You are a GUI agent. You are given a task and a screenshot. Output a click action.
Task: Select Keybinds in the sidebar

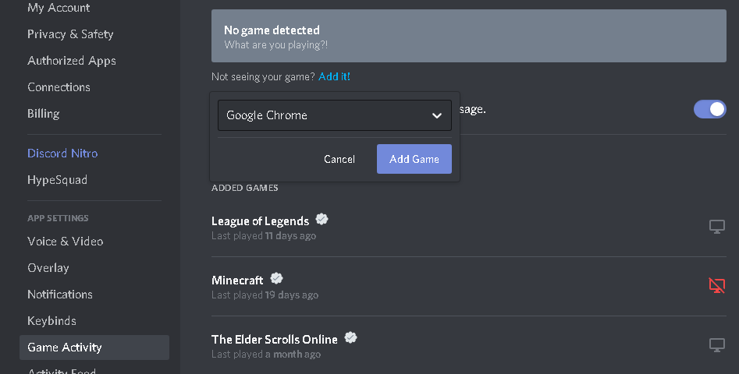(x=52, y=321)
